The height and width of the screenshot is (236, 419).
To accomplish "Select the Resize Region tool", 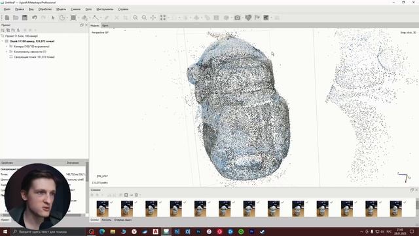I will click(73, 18).
